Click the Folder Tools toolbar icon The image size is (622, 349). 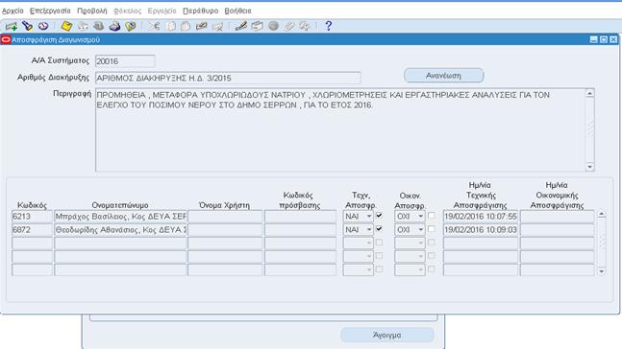(305, 26)
